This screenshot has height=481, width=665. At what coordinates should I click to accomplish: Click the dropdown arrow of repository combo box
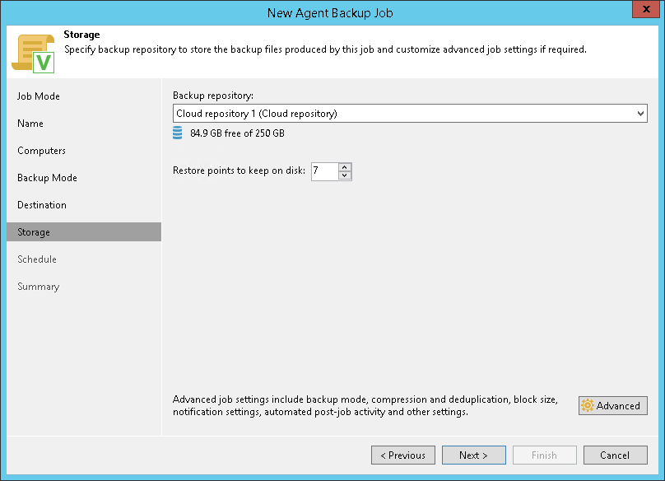click(x=640, y=114)
